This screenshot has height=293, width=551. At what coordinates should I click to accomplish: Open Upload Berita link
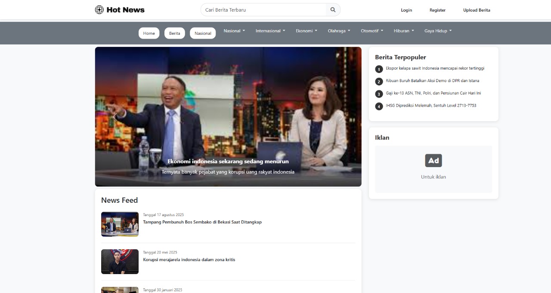tap(477, 10)
